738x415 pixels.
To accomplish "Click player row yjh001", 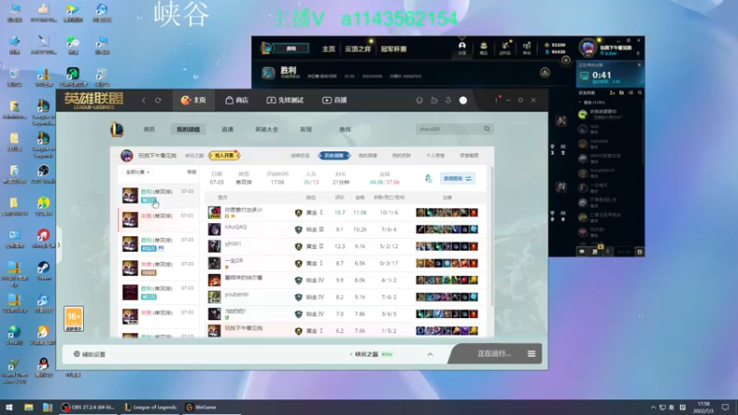I will tap(346, 246).
